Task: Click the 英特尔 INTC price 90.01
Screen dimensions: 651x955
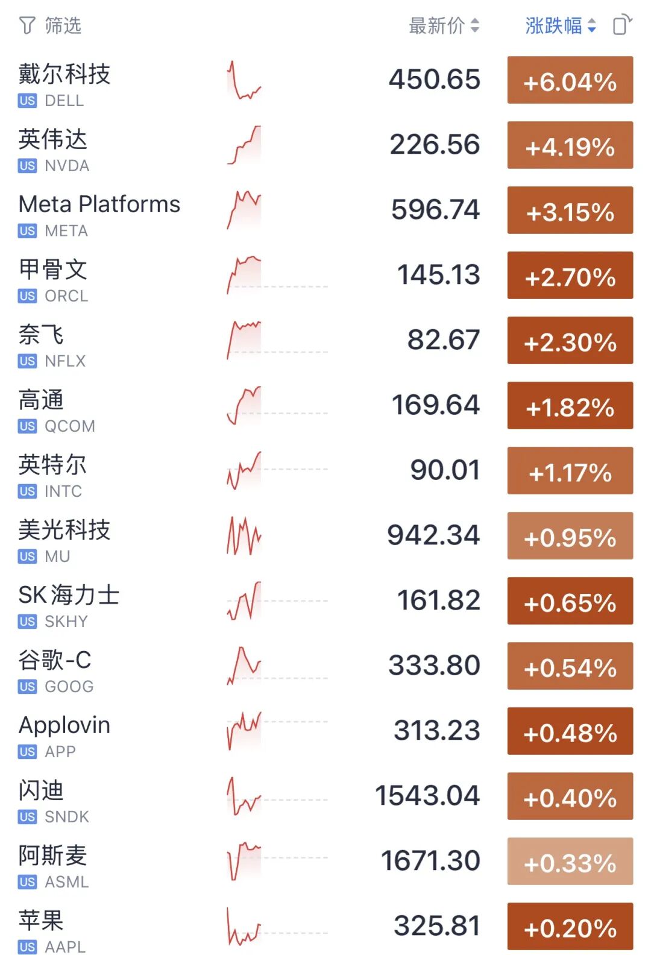Action: coord(445,470)
